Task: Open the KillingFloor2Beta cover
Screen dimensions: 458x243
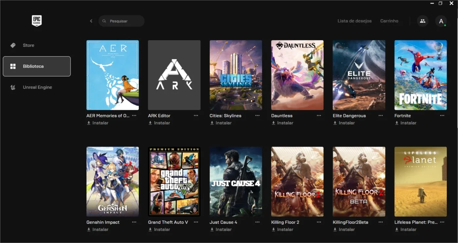Action: pyautogui.click(x=359, y=182)
